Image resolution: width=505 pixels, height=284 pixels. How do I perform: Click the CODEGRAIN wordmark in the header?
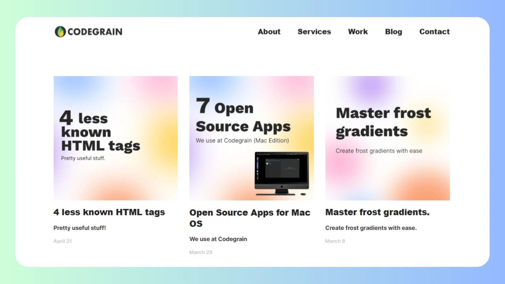coord(95,32)
